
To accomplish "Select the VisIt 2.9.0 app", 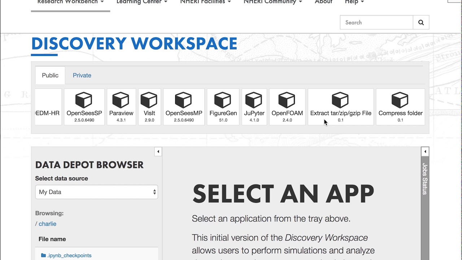I will (149, 107).
